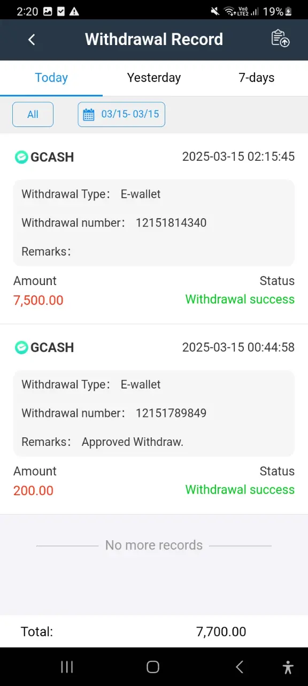Switch to the Yesterday tab
The width and height of the screenshot is (308, 686).
[x=154, y=78]
